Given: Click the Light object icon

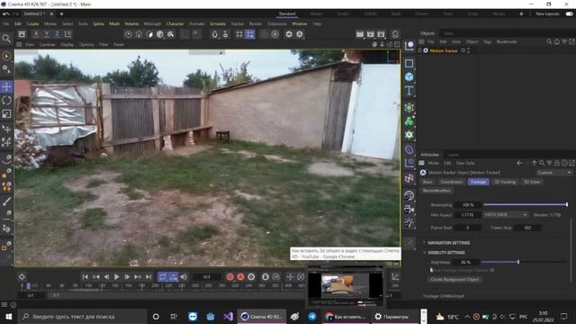Looking at the screenshot, I should 409,223.
